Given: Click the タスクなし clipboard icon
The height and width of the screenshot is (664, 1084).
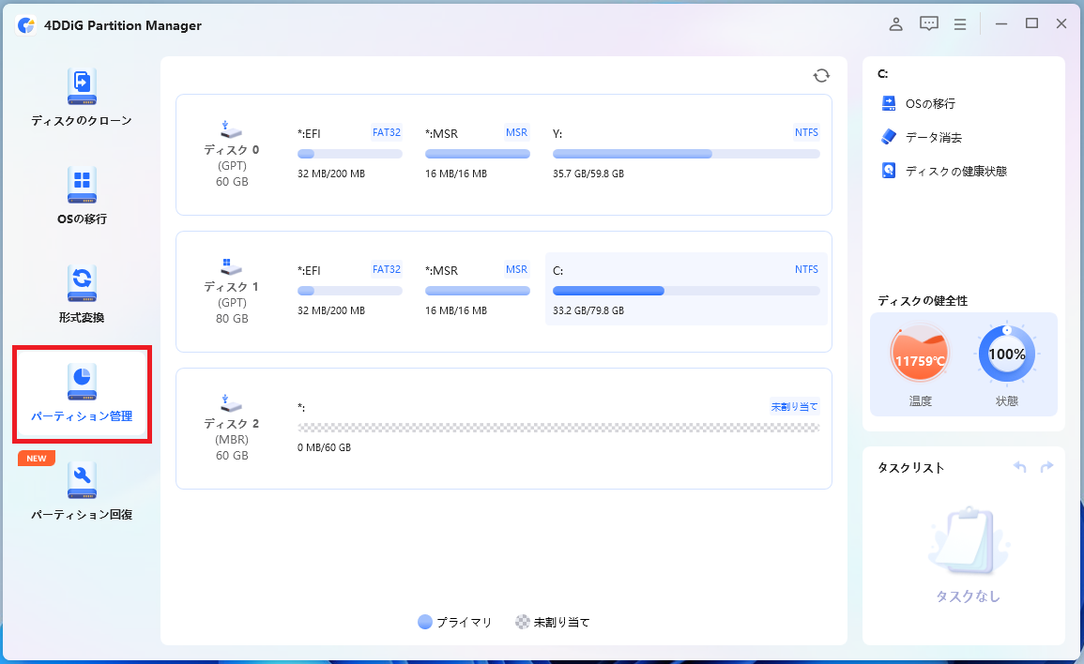Looking at the screenshot, I should 968,542.
